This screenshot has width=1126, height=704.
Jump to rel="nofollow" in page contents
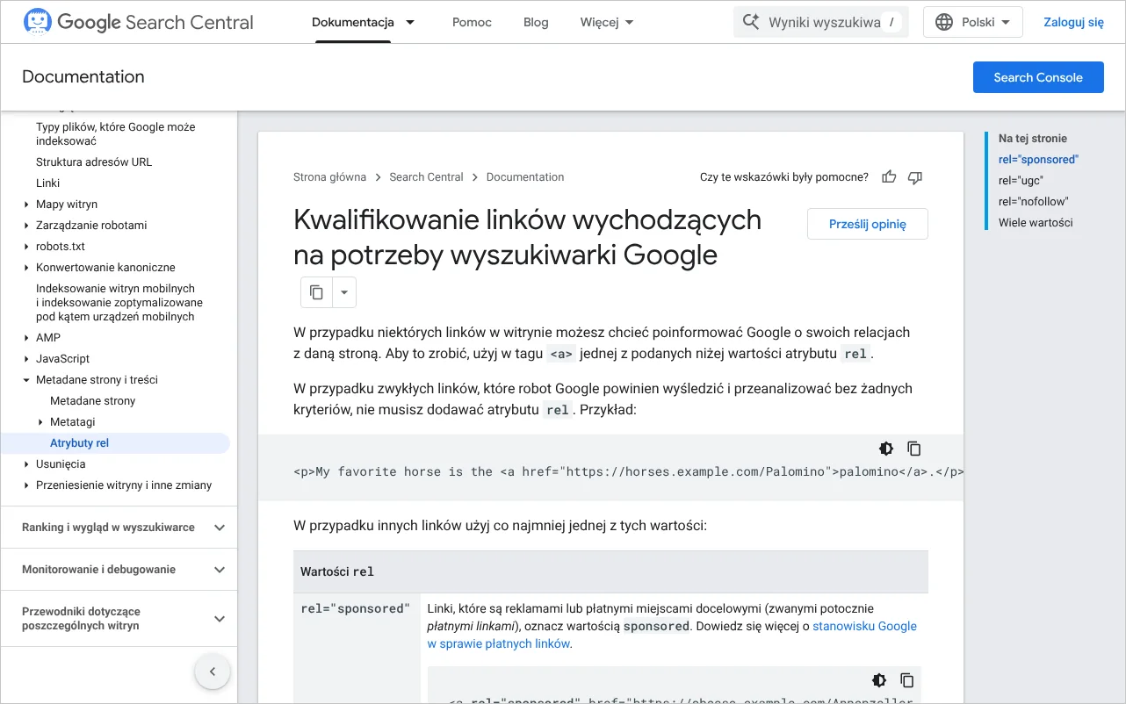[x=1033, y=202]
